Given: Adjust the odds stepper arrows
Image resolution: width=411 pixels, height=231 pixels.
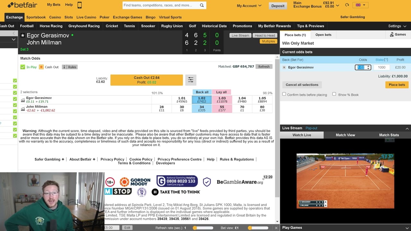Looking at the screenshot, I should pos(368,67).
